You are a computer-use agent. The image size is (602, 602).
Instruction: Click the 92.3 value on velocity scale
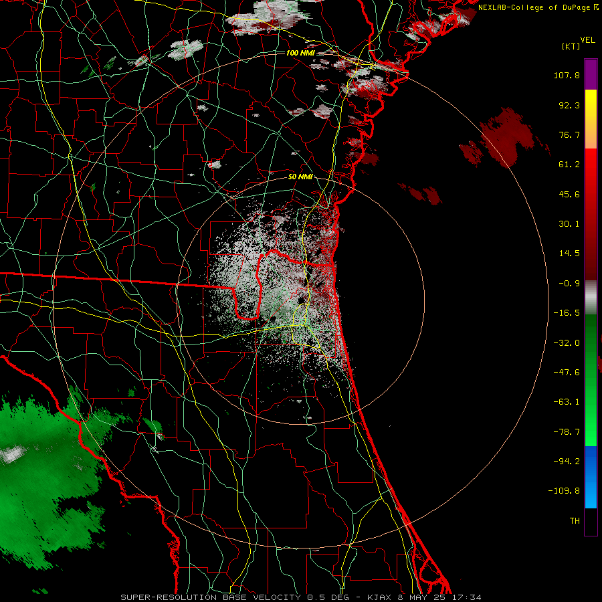(569, 105)
